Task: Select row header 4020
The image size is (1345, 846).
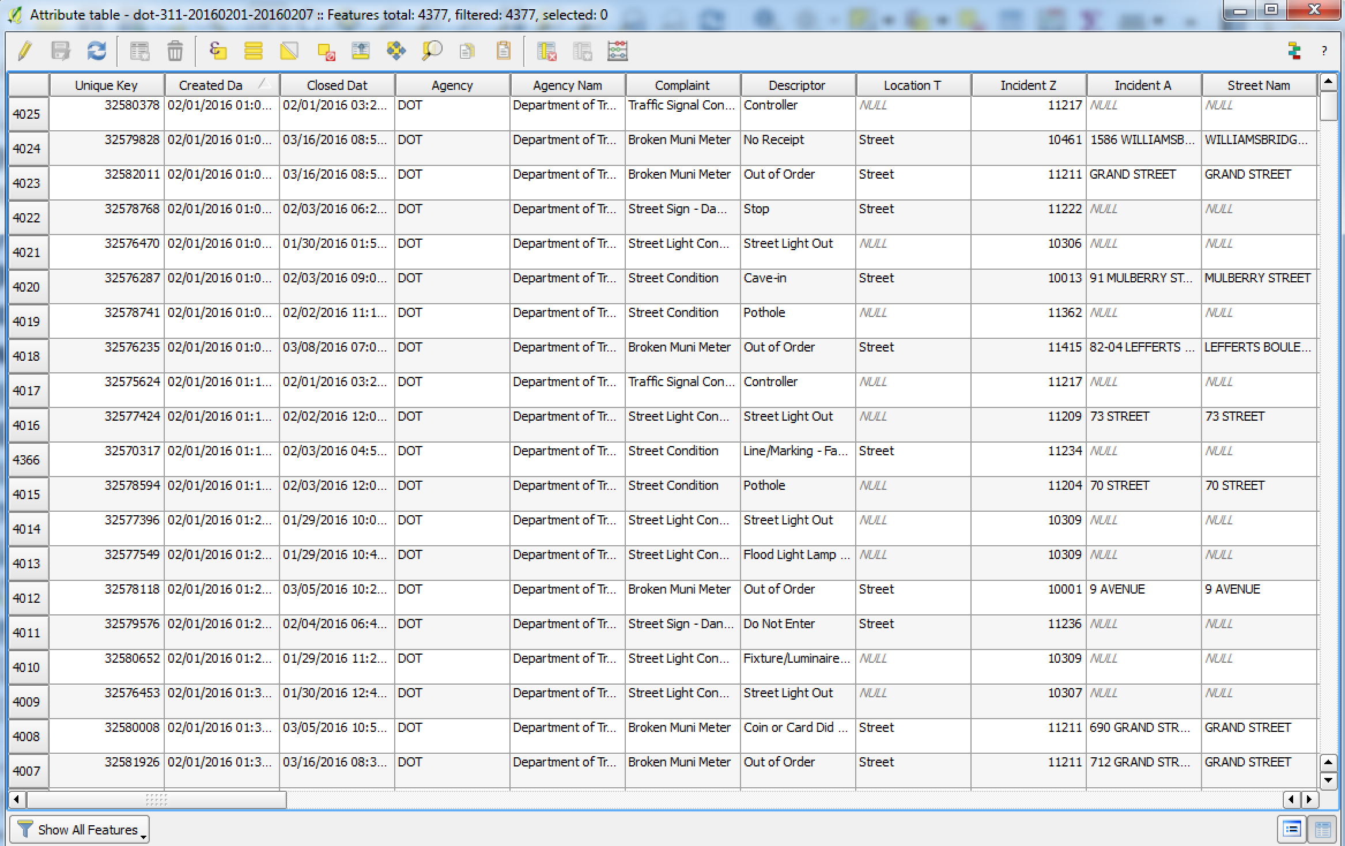Action: [x=28, y=286]
